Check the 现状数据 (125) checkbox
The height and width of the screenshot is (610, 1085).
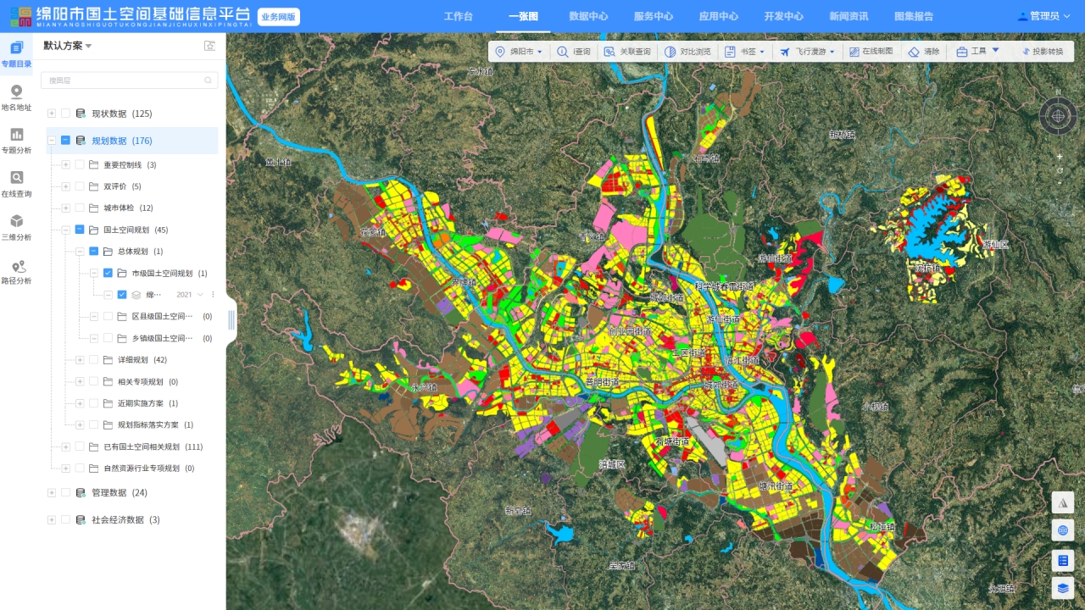click(66, 114)
